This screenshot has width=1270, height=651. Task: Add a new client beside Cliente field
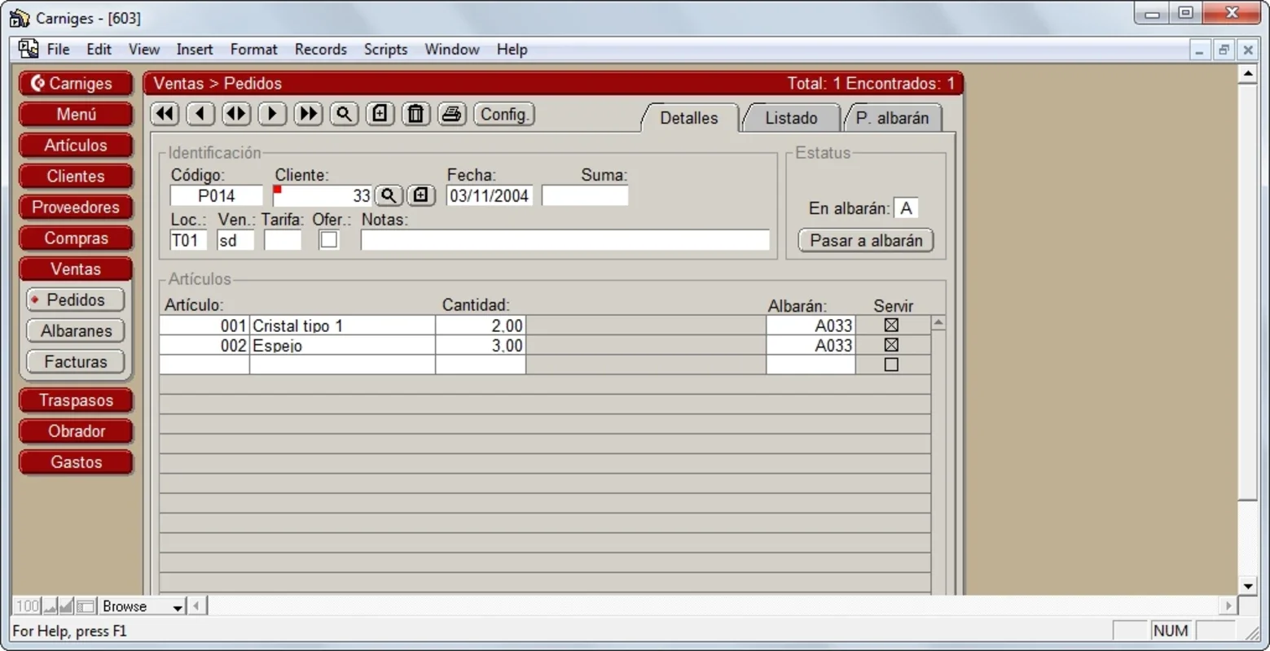coord(420,195)
